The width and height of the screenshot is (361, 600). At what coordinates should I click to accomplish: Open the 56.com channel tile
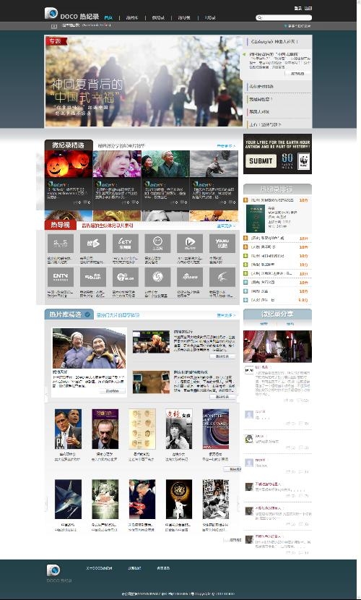click(93, 277)
